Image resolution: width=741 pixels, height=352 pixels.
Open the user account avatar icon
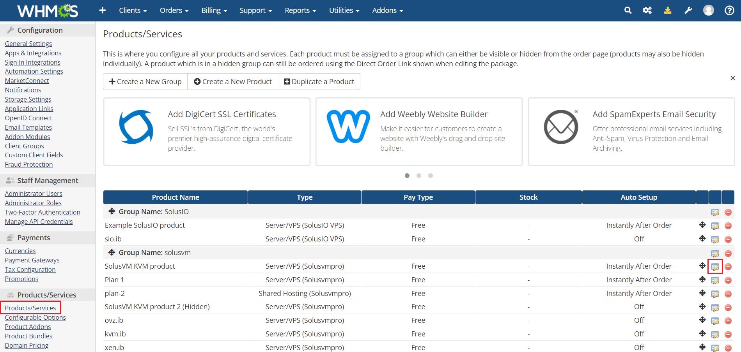point(709,11)
